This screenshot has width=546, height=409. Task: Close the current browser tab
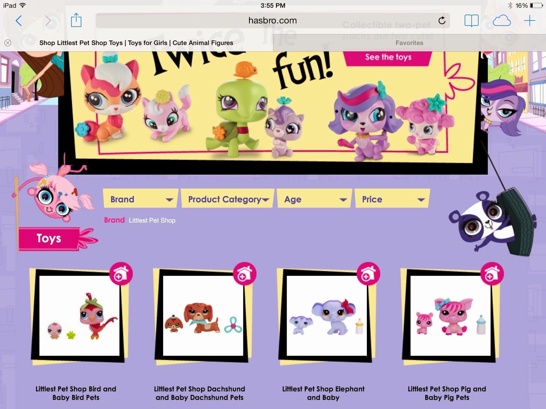[x=8, y=42]
